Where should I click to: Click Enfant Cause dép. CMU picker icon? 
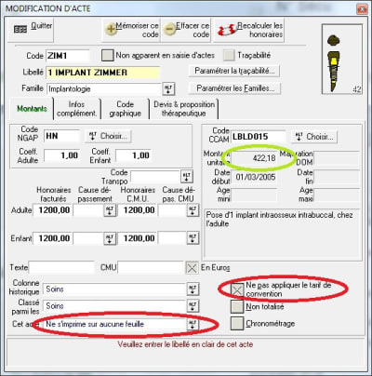(193, 238)
